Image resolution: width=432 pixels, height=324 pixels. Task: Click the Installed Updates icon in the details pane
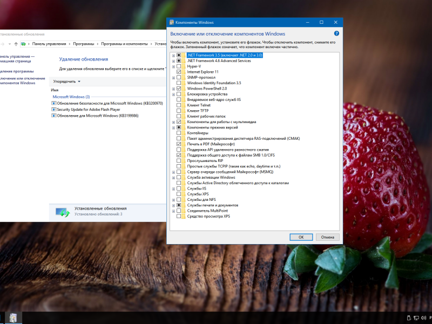[63, 212]
